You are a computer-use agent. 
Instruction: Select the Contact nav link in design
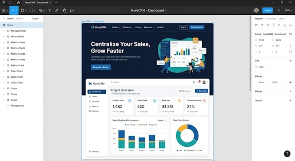160,27
